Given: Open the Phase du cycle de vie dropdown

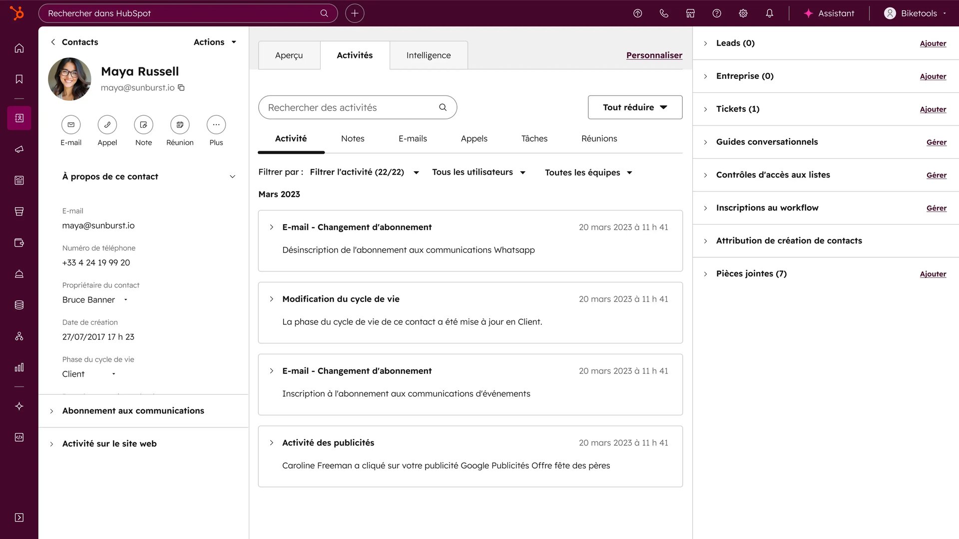Looking at the screenshot, I should [x=113, y=374].
